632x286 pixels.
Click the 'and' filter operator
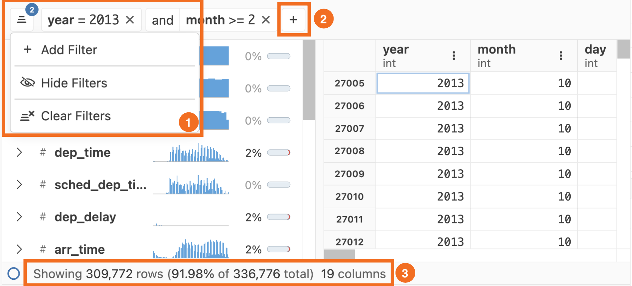[163, 20]
